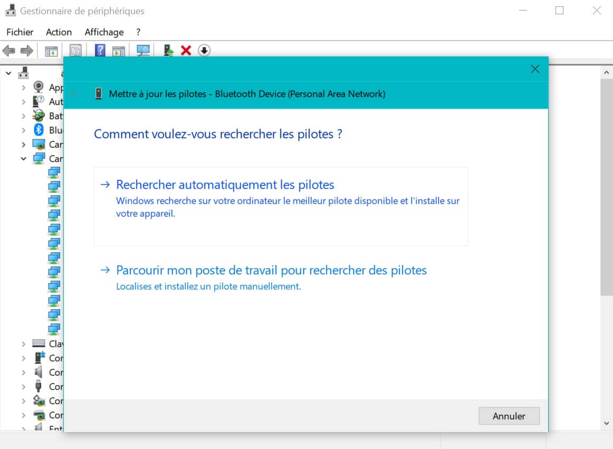Click the disable device down-arrow icon
The image size is (613, 449).
pos(204,51)
